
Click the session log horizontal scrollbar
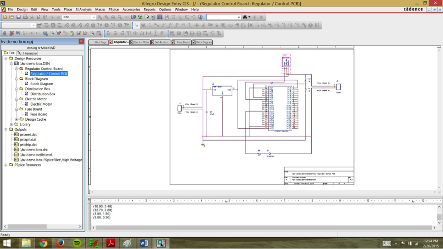(x=264, y=228)
